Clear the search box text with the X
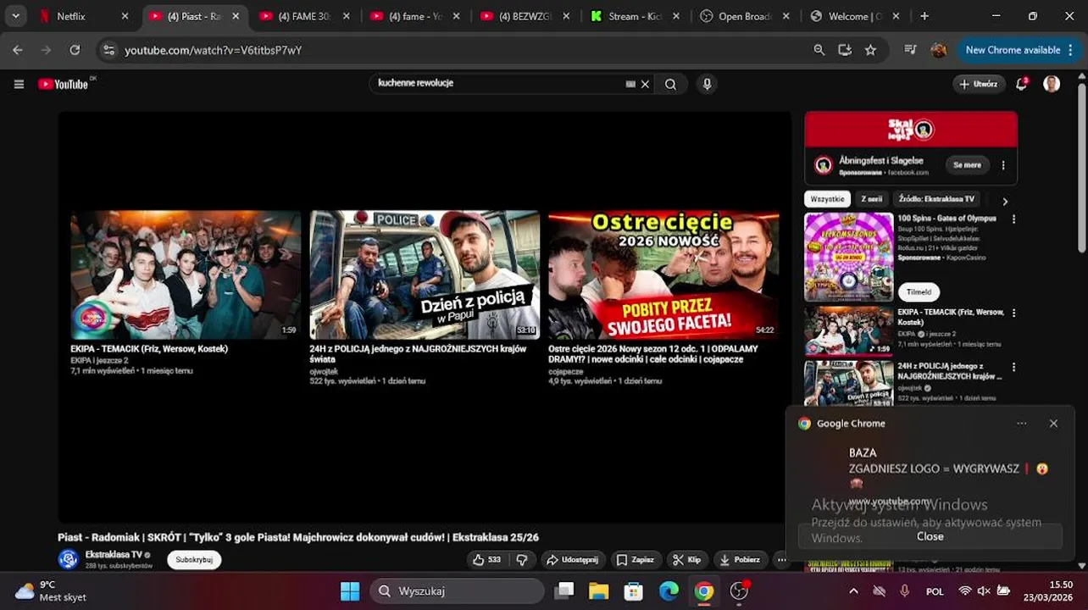 [x=645, y=84]
